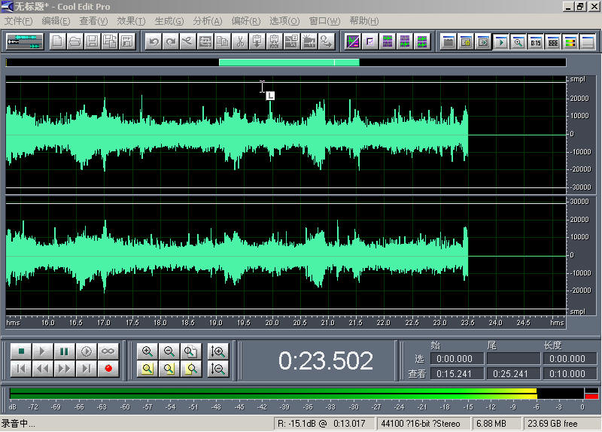Create a new file from the toolbar
Viewport: 602px width, 432px height.
[x=58, y=41]
